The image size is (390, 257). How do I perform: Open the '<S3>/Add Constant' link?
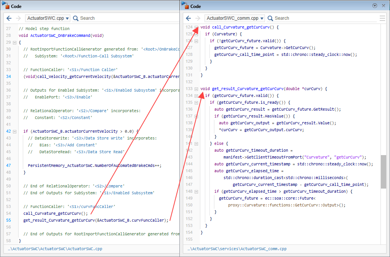coord(76,145)
